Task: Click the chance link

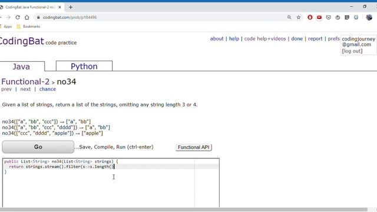Action: pyautogui.click(x=48, y=89)
